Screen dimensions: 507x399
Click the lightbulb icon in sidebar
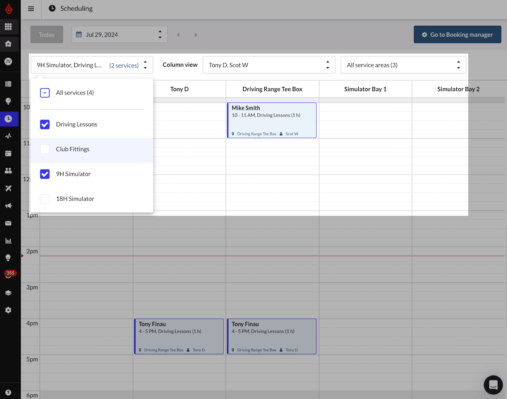pyautogui.click(x=8, y=258)
